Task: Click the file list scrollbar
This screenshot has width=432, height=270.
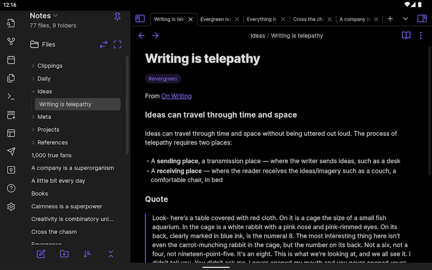Action: [127, 105]
